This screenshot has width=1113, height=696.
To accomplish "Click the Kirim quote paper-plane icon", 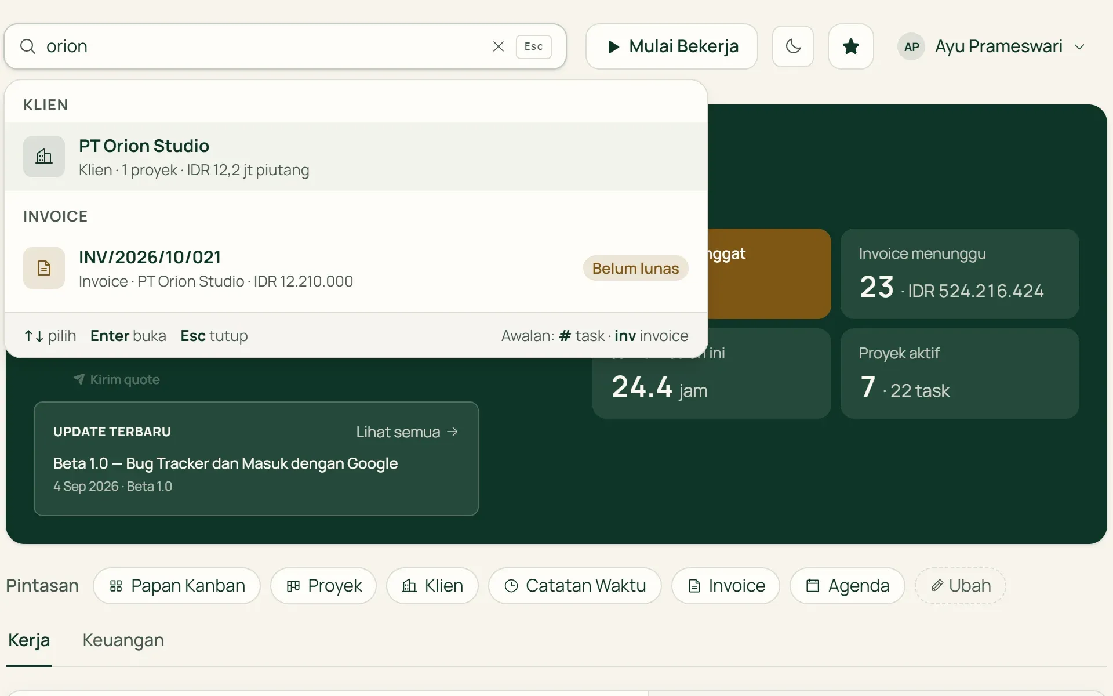I will tap(79, 379).
